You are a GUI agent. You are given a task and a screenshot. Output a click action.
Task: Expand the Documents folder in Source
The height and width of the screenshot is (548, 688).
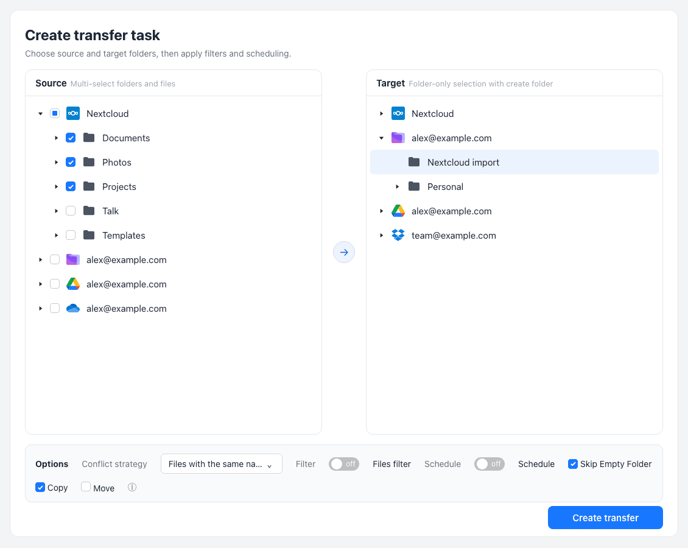tap(56, 138)
